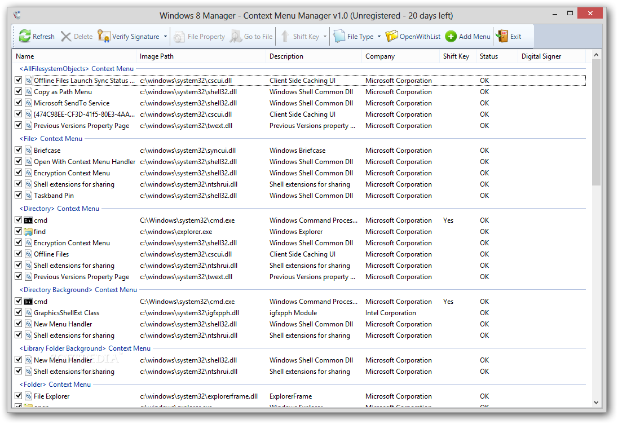Uncheck the File Explorer checkbox

coord(18,396)
